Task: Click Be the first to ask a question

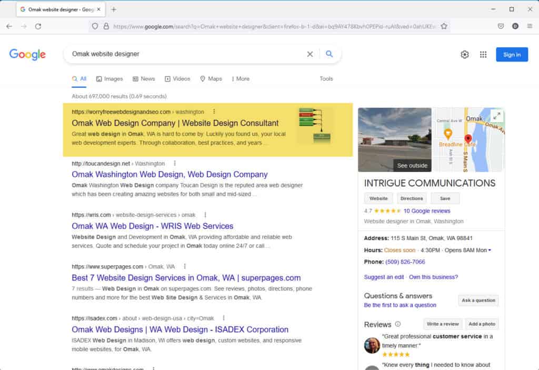Action: [400, 305]
